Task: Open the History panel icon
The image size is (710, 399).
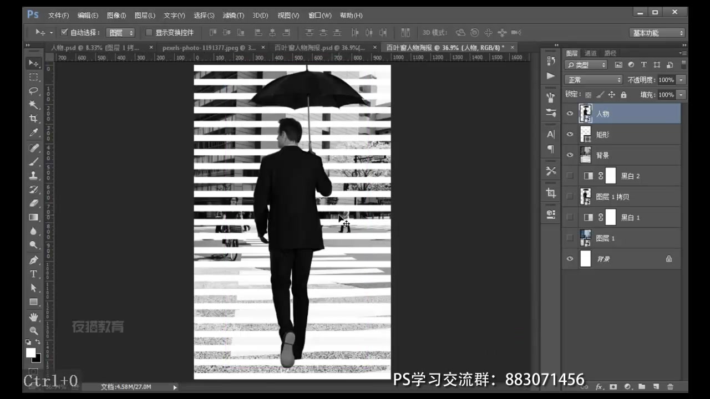Action: pos(551,61)
